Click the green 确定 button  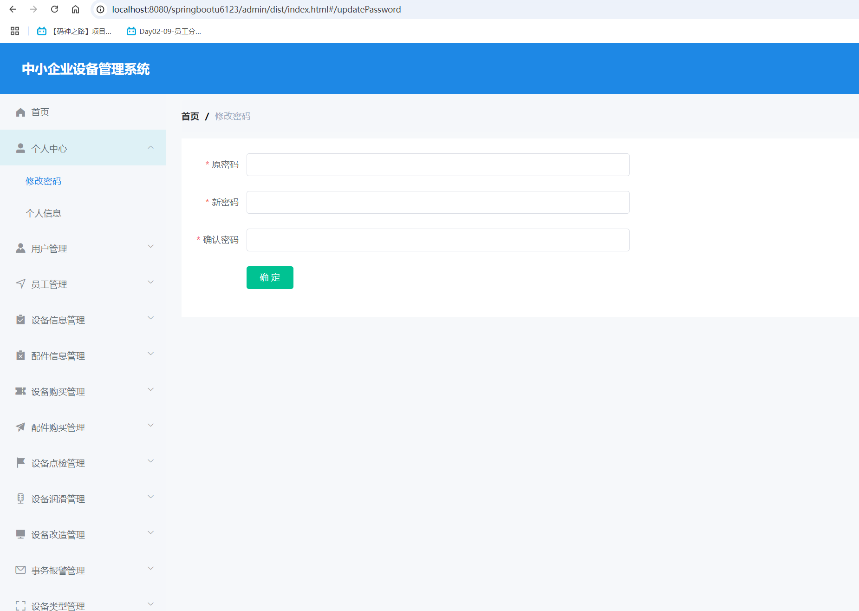(270, 277)
